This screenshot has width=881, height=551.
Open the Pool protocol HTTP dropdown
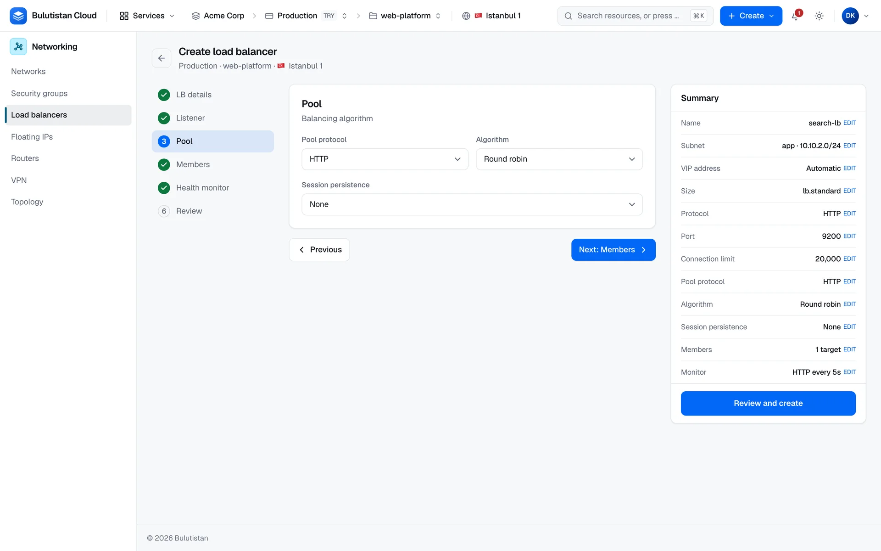[385, 159]
